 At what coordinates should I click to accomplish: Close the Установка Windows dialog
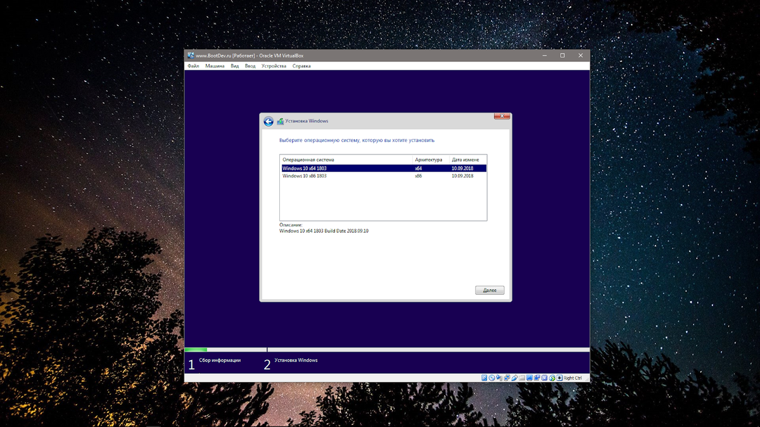coord(502,116)
